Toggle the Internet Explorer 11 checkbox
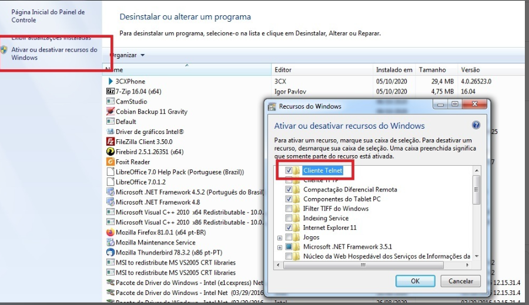This screenshot has width=529, height=305. pos(289,227)
